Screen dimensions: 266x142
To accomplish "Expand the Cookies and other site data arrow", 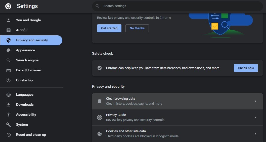I will pyautogui.click(x=255, y=134).
